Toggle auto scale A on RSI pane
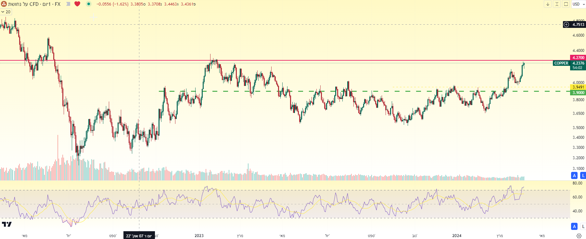Screen dimensions: 586x239 [574, 226]
